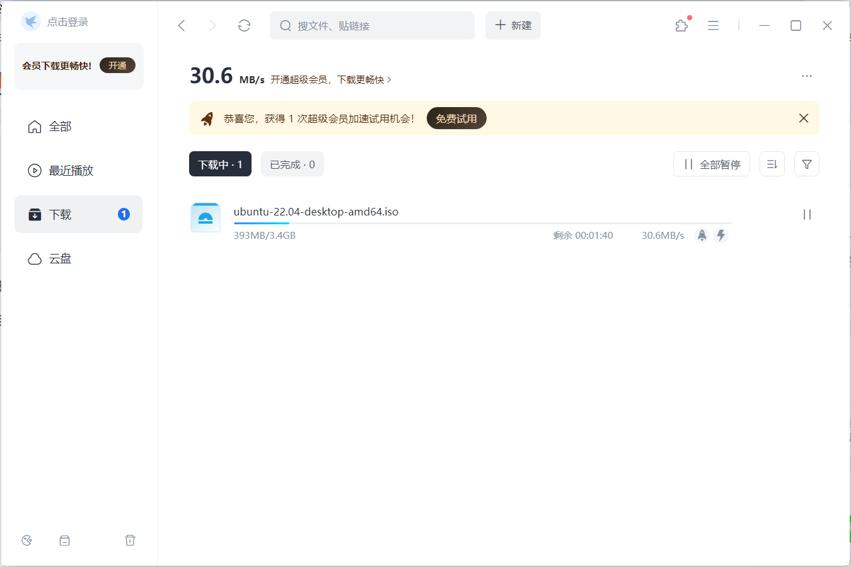The image size is (851, 567).
Task: Go back with the left arrow
Action: point(182,26)
